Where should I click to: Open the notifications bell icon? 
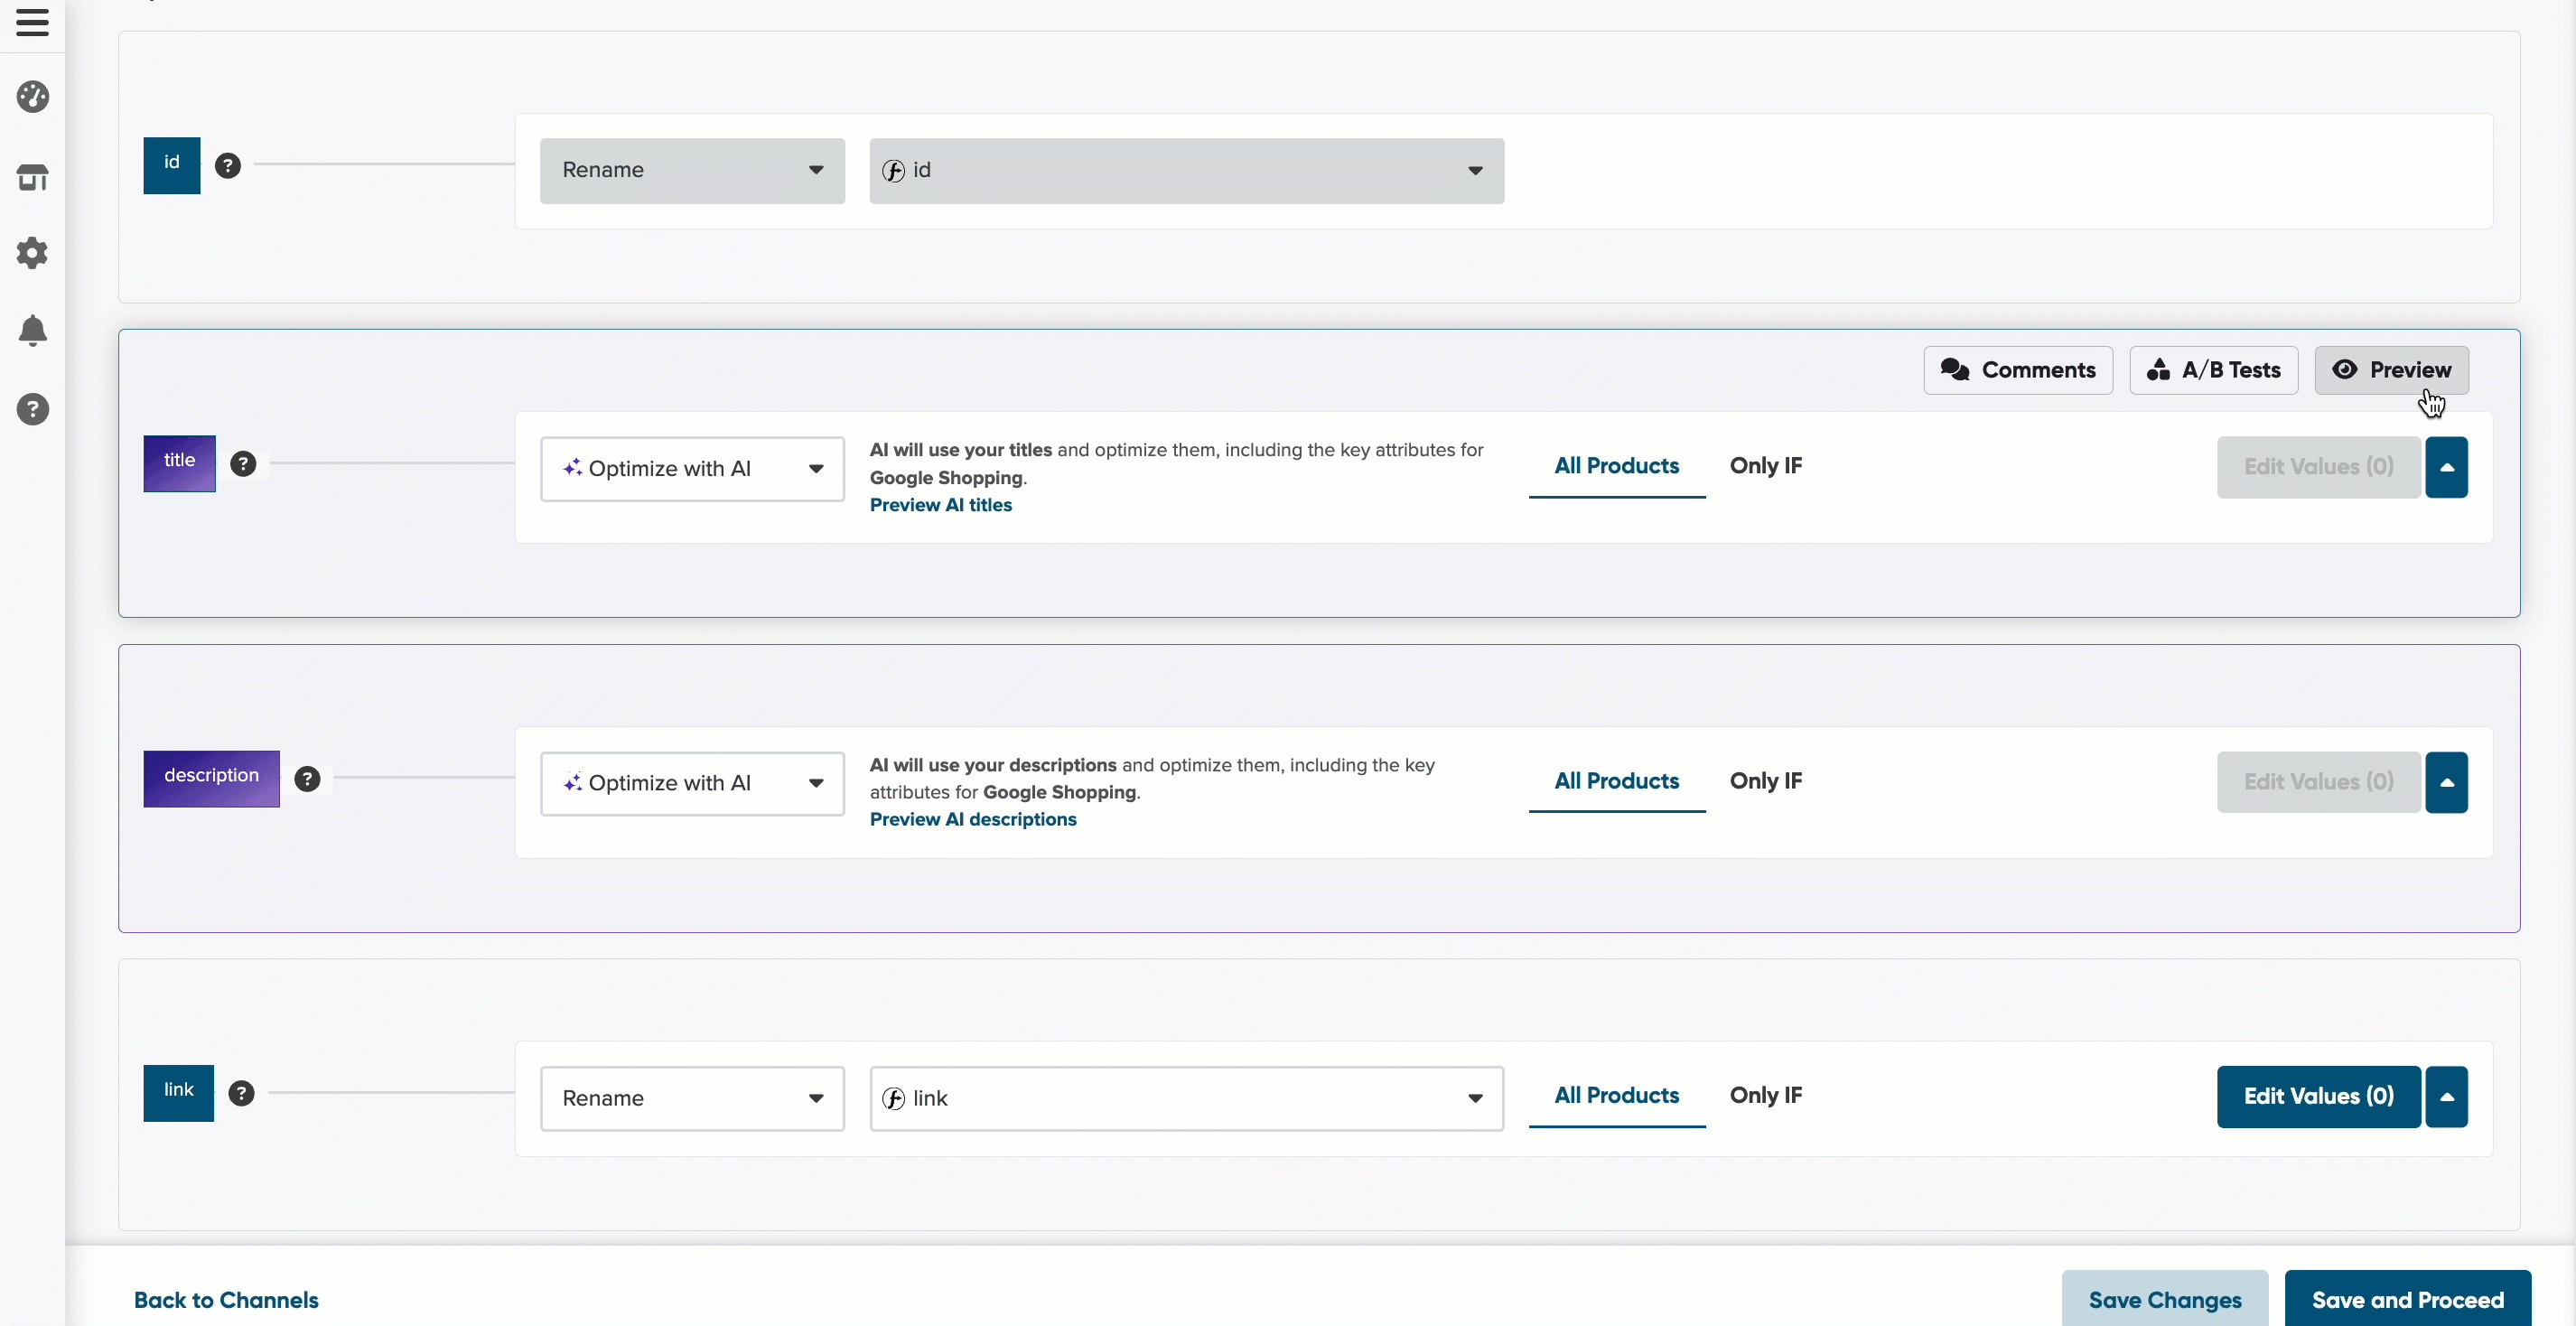point(33,331)
